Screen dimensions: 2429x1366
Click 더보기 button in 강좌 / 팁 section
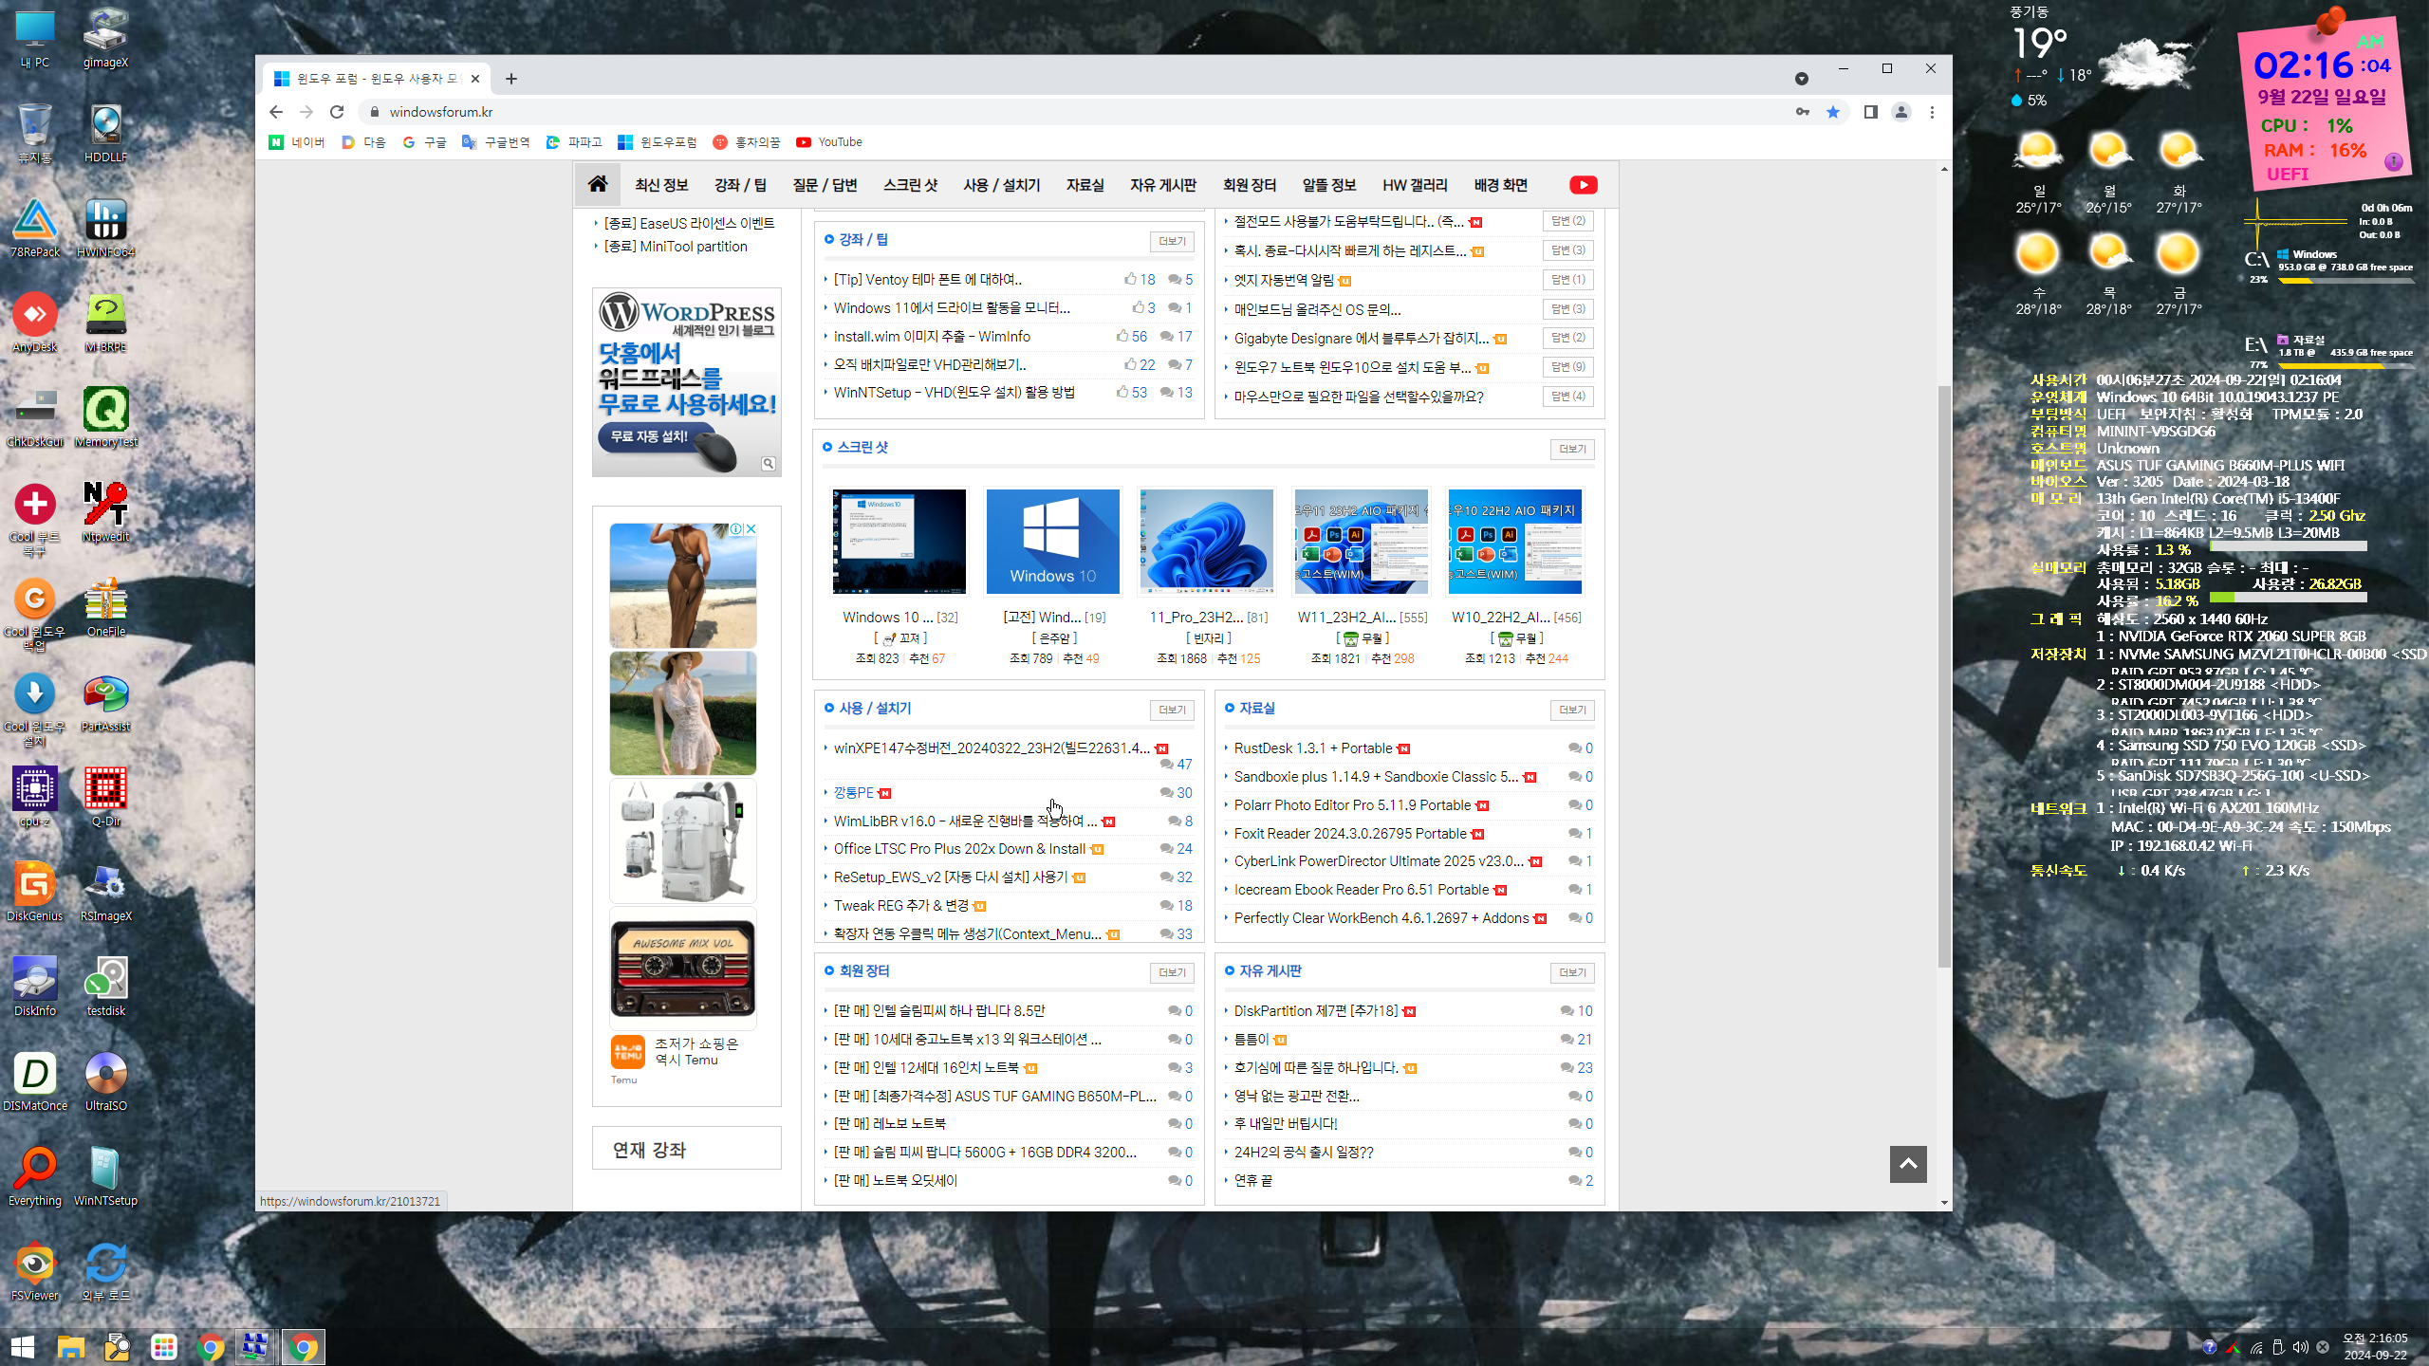1172,241
